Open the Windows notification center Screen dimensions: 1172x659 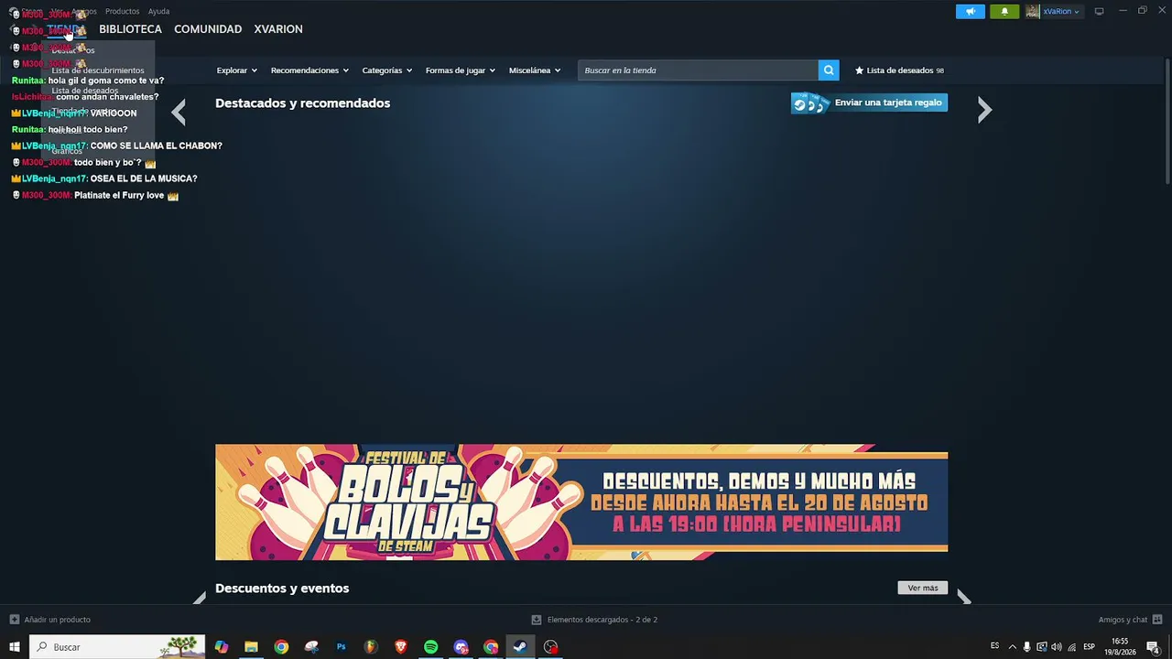pos(1154,647)
